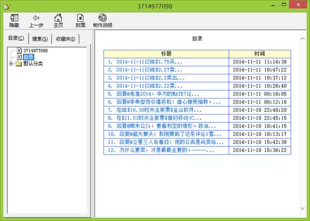Click time cell 2014-11-10 16:13:17

click(x=260, y=134)
